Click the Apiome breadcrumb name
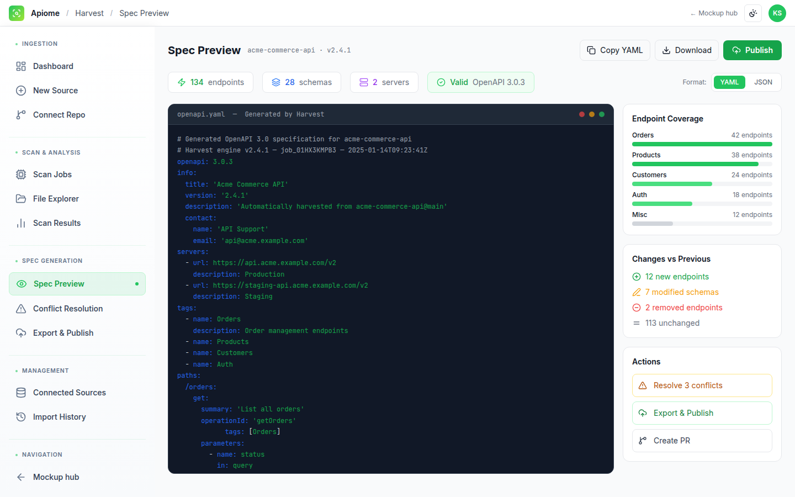Viewport: 795px width, 497px height. pos(45,13)
